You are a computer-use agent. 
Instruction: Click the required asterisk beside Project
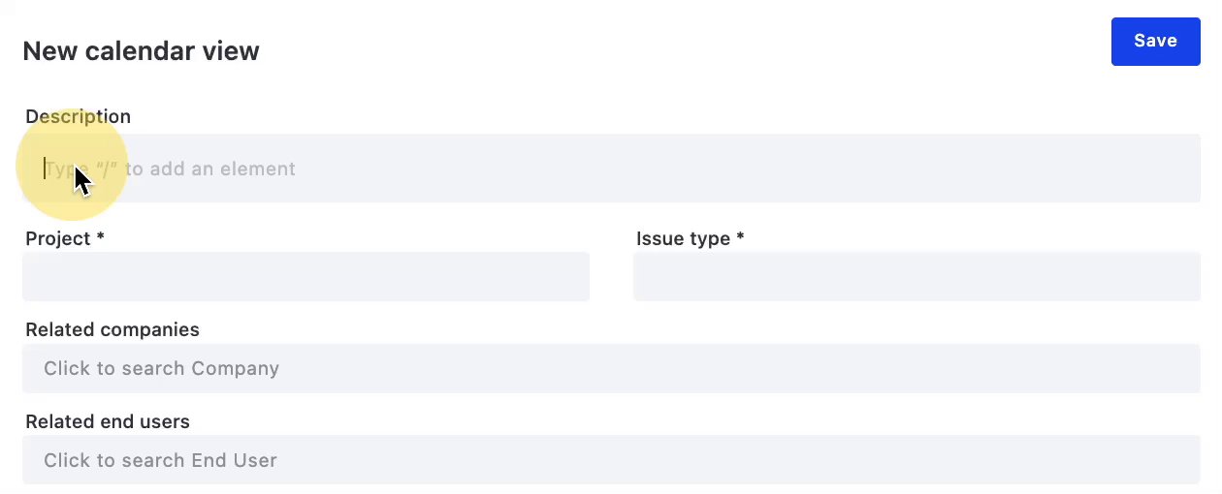(x=100, y=238)
